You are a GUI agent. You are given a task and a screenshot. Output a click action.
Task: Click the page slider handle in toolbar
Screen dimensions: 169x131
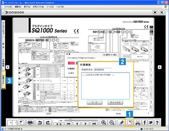70,120
